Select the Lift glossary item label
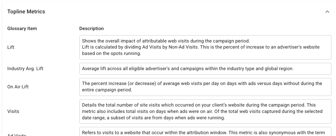 (11, 47)
